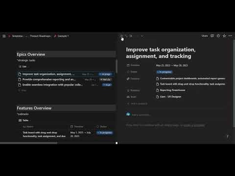
Task: Open the comments icon in the top bar
Action: 212,36
